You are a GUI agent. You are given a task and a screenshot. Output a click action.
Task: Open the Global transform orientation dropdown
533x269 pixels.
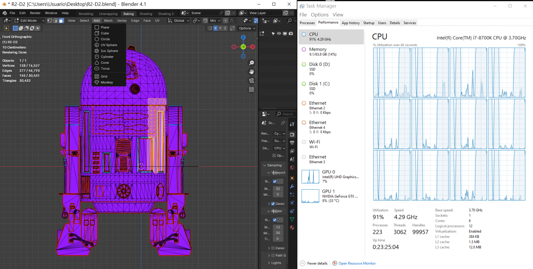(179, 21)
